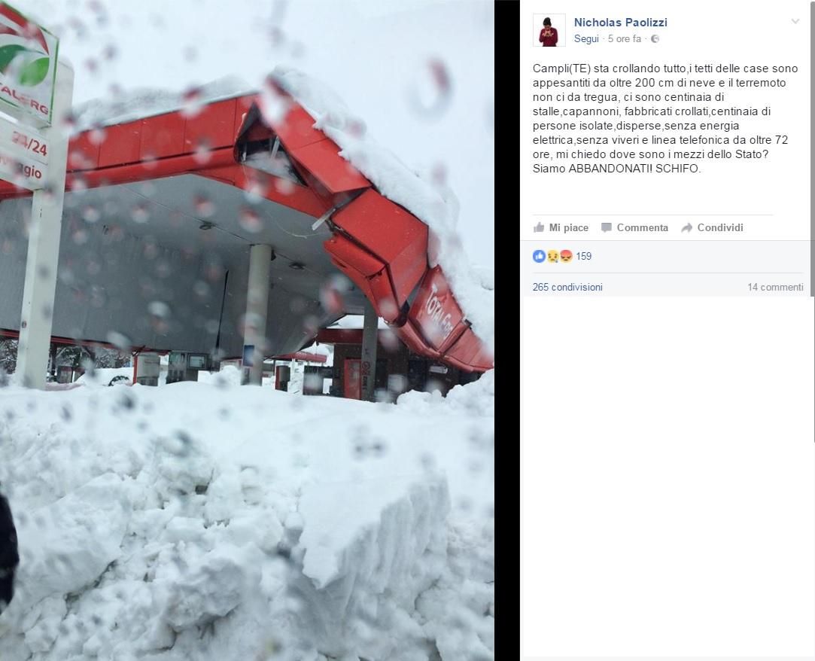View the 265 condivisioni shares list
This screenshot has width=815, height=661.
pyautogui.click(x=567, y=287)
